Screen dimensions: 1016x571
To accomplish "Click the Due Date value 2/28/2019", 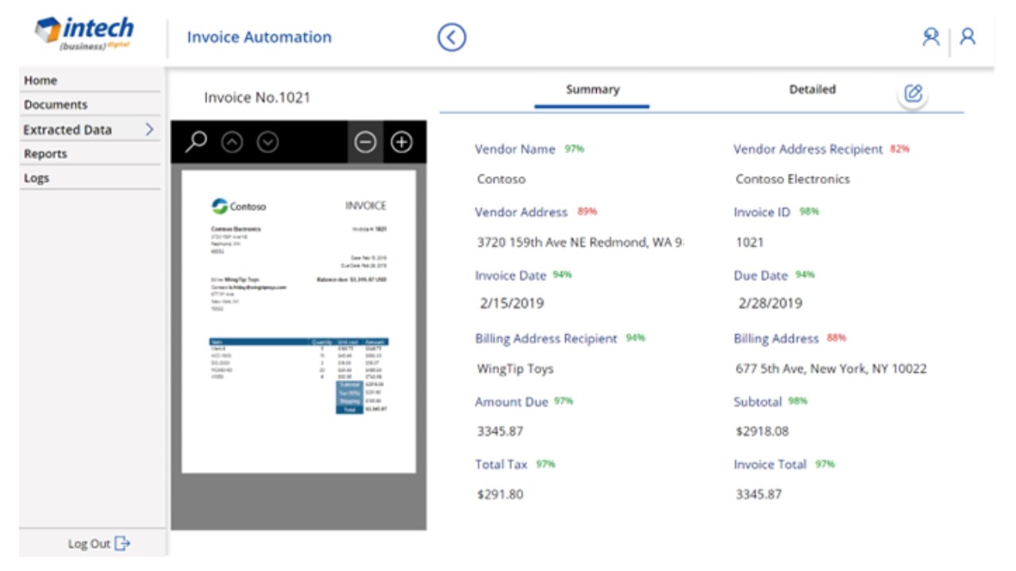I will [x=770, y=303].
